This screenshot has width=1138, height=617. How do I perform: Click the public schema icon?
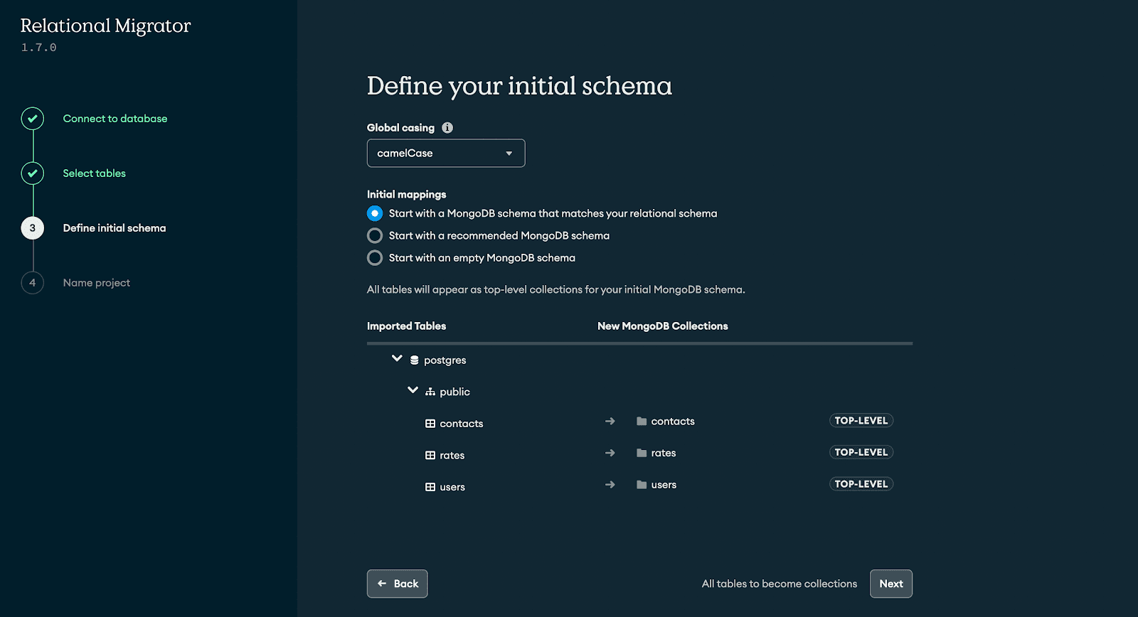430,392
